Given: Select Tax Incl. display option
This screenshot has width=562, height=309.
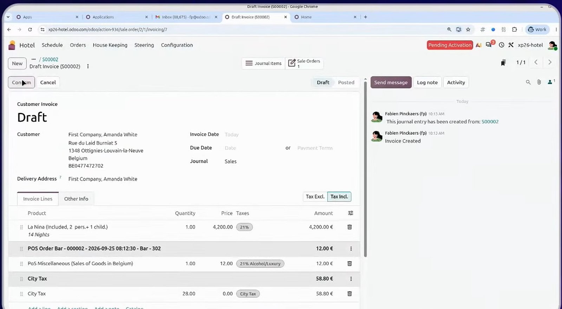Looking at the screenshot, I should pos(339,197).
